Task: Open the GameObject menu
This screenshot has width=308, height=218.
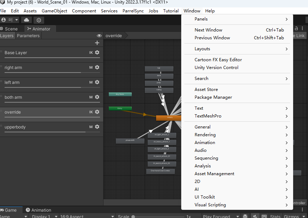Action: click(54, 11)
